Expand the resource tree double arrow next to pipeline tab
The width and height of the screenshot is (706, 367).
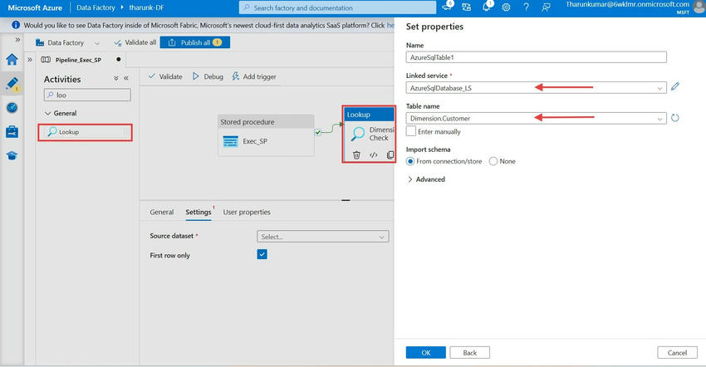click(x=30, y=60)
